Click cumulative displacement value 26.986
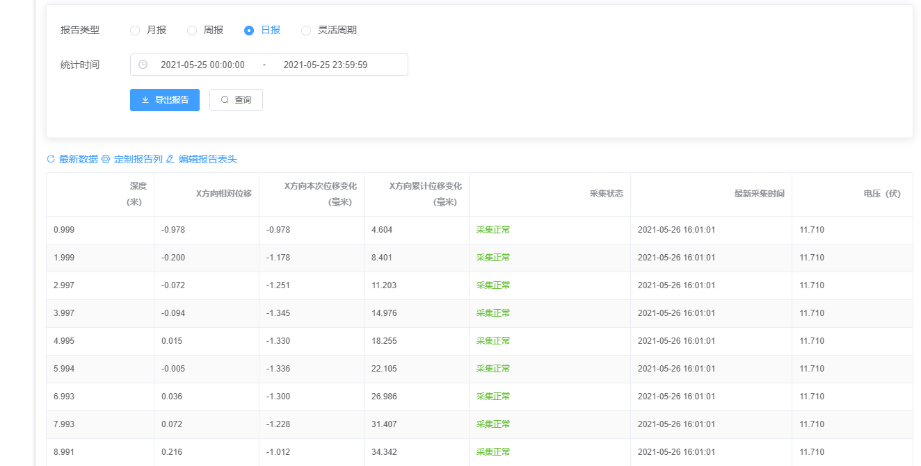 (x=384, y=397)
